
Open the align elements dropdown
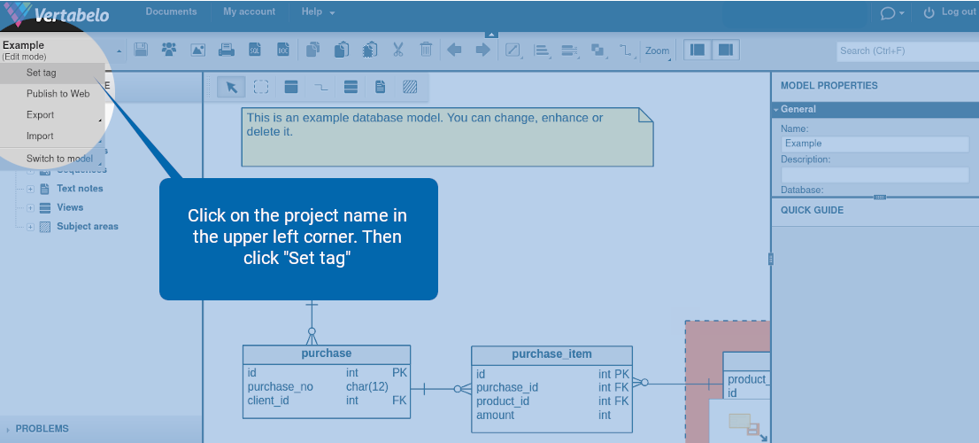542,51
